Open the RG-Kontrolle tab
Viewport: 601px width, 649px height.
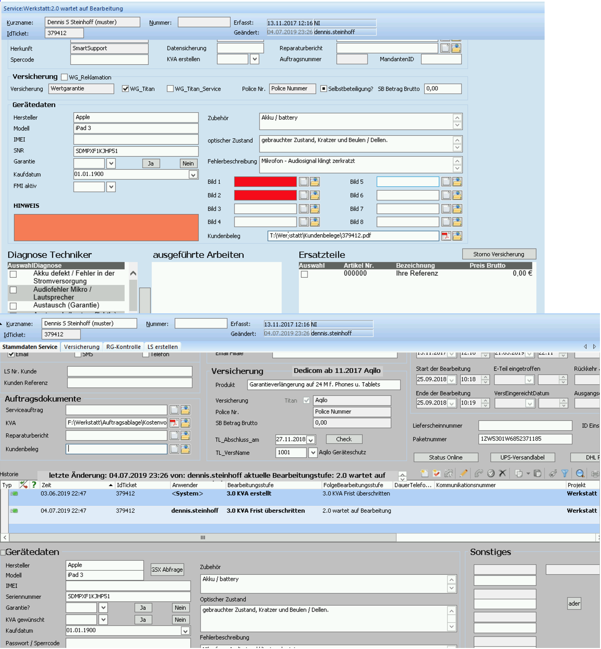click(x=123, y=347)
